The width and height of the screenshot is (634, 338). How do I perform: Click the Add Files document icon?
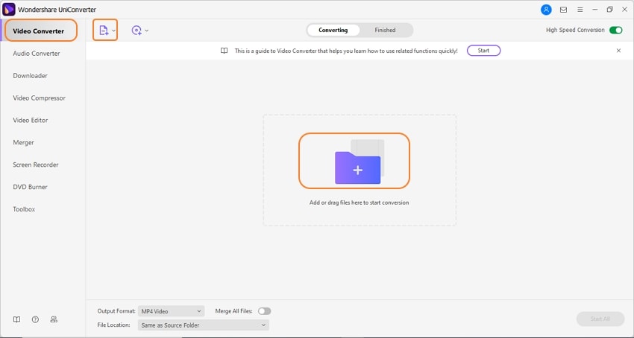[x=104, y=31]
